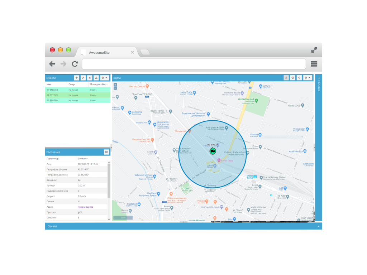Click the browser address bar

[194, 64]
